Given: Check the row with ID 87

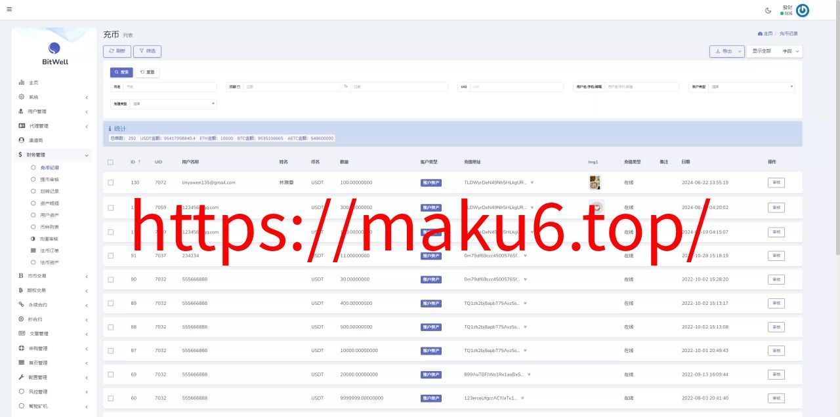Looking at the screenshot, I should [x=111, y=351].
